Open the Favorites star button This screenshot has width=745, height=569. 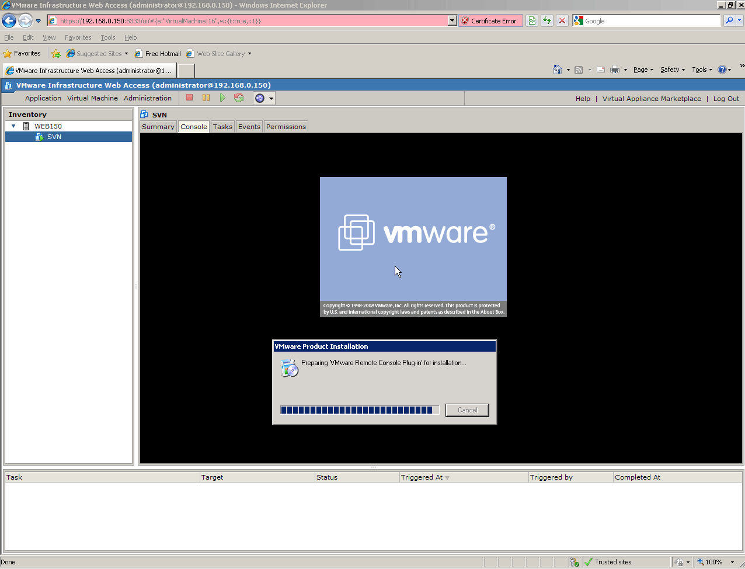click(x=22, y=53)
